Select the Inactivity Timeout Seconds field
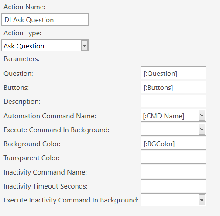The width and height of the screenshot is (220, 216). 173,186
